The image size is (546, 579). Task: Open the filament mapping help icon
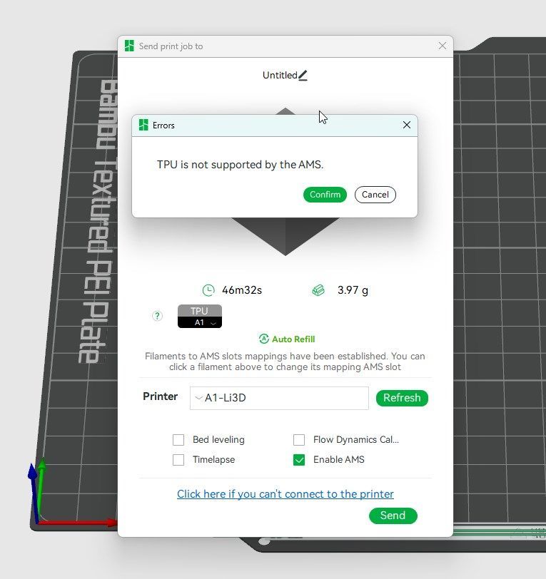tap(157, 316)
